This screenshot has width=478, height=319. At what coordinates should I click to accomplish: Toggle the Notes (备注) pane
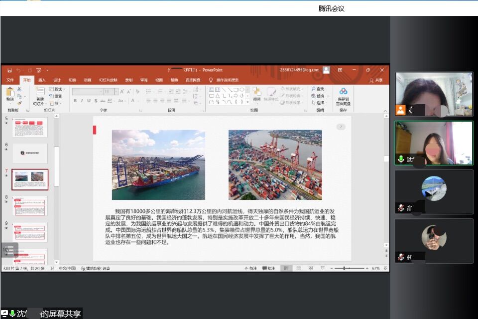point(250,268)
